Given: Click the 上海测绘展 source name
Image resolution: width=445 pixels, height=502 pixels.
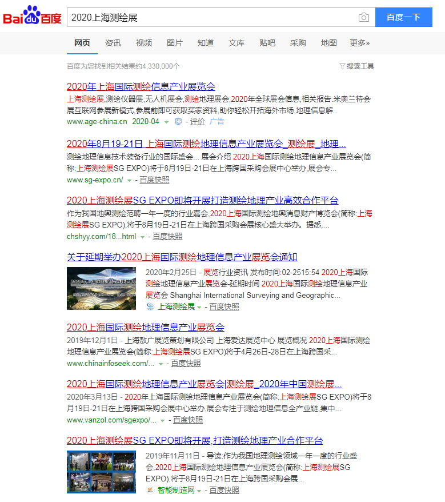Looking at the screenshot, I should click(177, 306).
